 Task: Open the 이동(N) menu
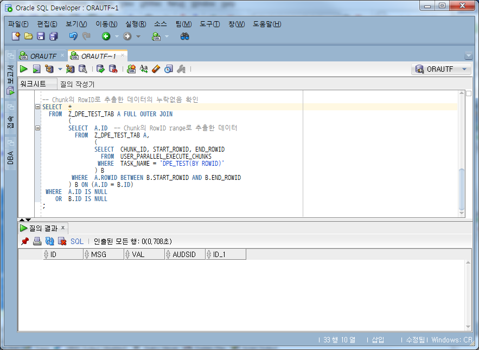106,24
